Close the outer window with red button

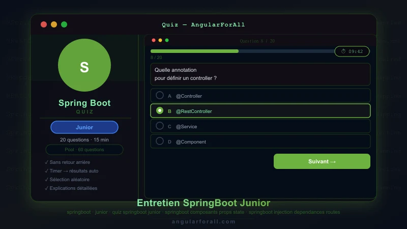point(44,24)
